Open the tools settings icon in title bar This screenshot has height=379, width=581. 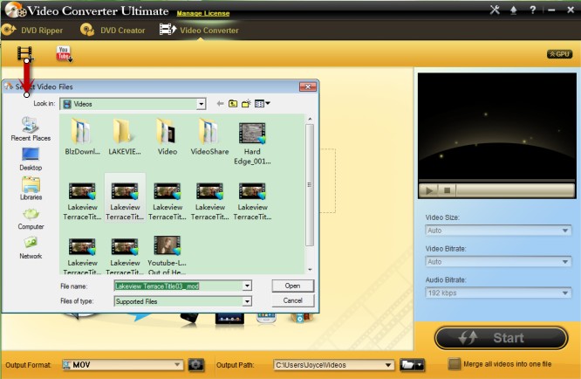tap(495, 10)
